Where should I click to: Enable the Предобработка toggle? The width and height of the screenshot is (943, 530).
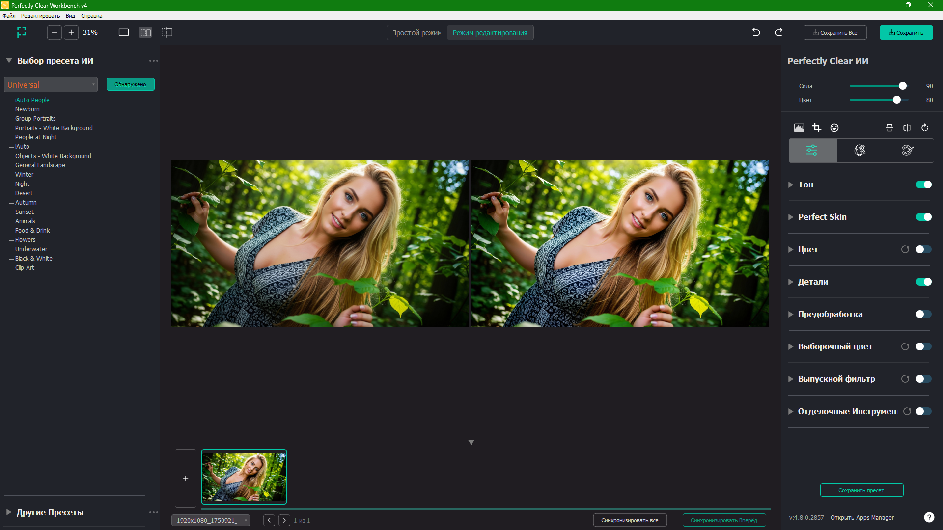pyautogui.click(x=923, y=314)
